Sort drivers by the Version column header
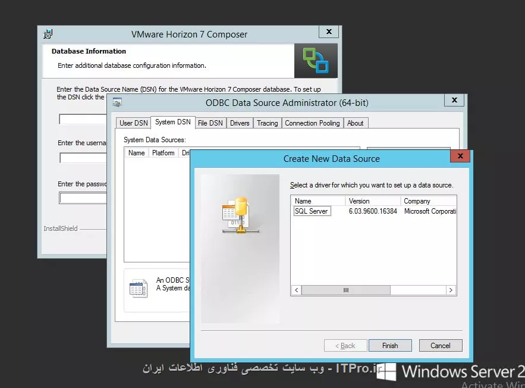The height and width of the screenshot is (388, 525). pyautogui.click(x=373, y=201)
